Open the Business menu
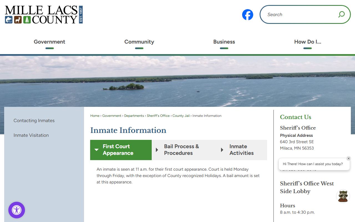The height and width of the screenshot is (222, 355). point(224,42)
